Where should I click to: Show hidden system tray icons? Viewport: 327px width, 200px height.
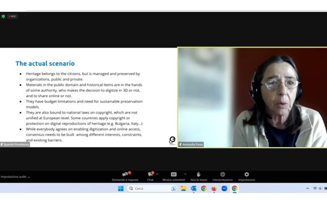307,188
